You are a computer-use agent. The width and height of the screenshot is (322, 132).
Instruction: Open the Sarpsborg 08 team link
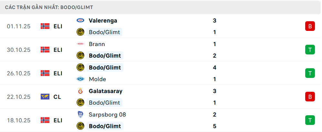click(107, 115)
